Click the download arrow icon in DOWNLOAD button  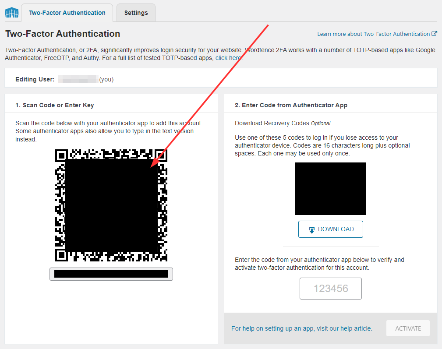coord(312,230)
